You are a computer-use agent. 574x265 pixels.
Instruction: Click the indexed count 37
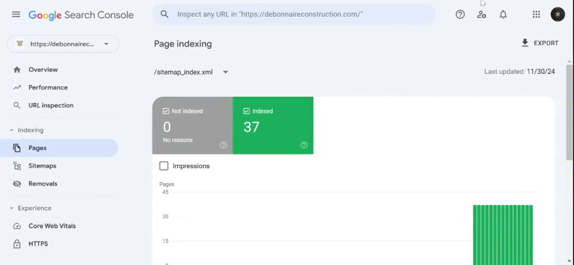coord(251,127)
